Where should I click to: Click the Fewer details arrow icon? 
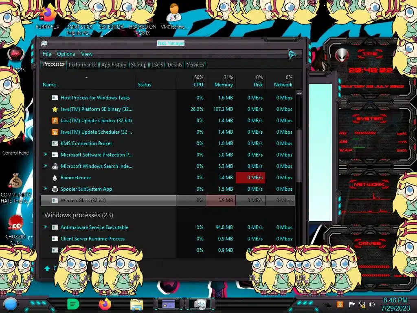tap(47, 268)
